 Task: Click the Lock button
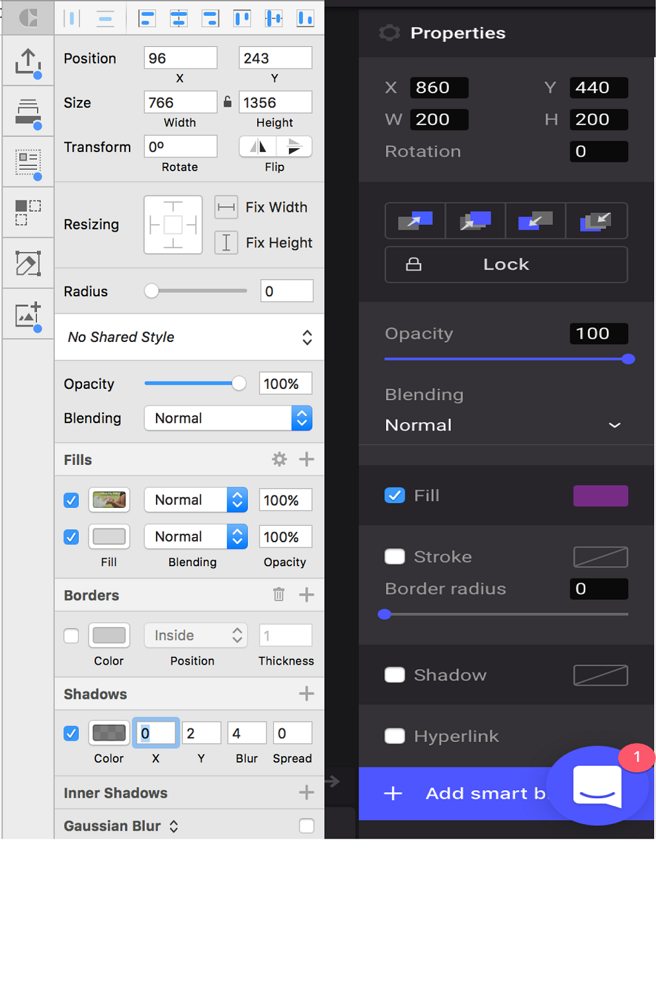click(x=506, y=265)
